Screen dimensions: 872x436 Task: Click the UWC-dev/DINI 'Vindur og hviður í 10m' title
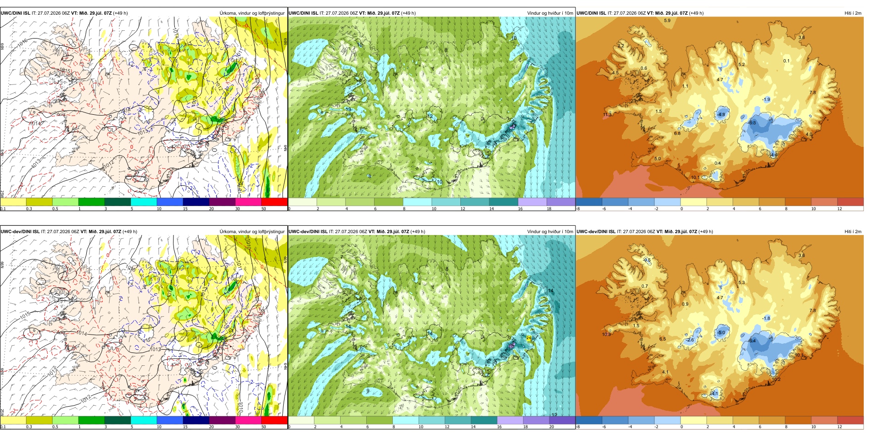(550, 232)
